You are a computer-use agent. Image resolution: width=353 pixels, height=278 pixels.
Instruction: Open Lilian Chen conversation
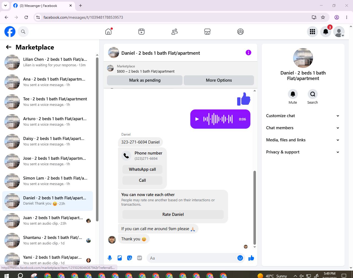pos(48,62)
